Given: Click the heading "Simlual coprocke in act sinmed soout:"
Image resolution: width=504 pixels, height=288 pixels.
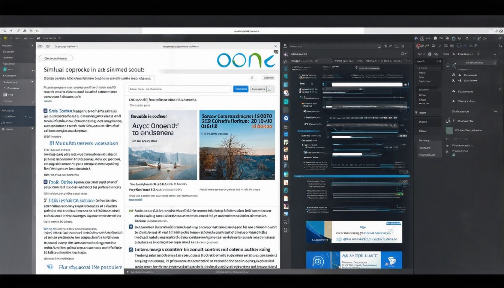Looking at the screenshot, I should coord(94,70).
